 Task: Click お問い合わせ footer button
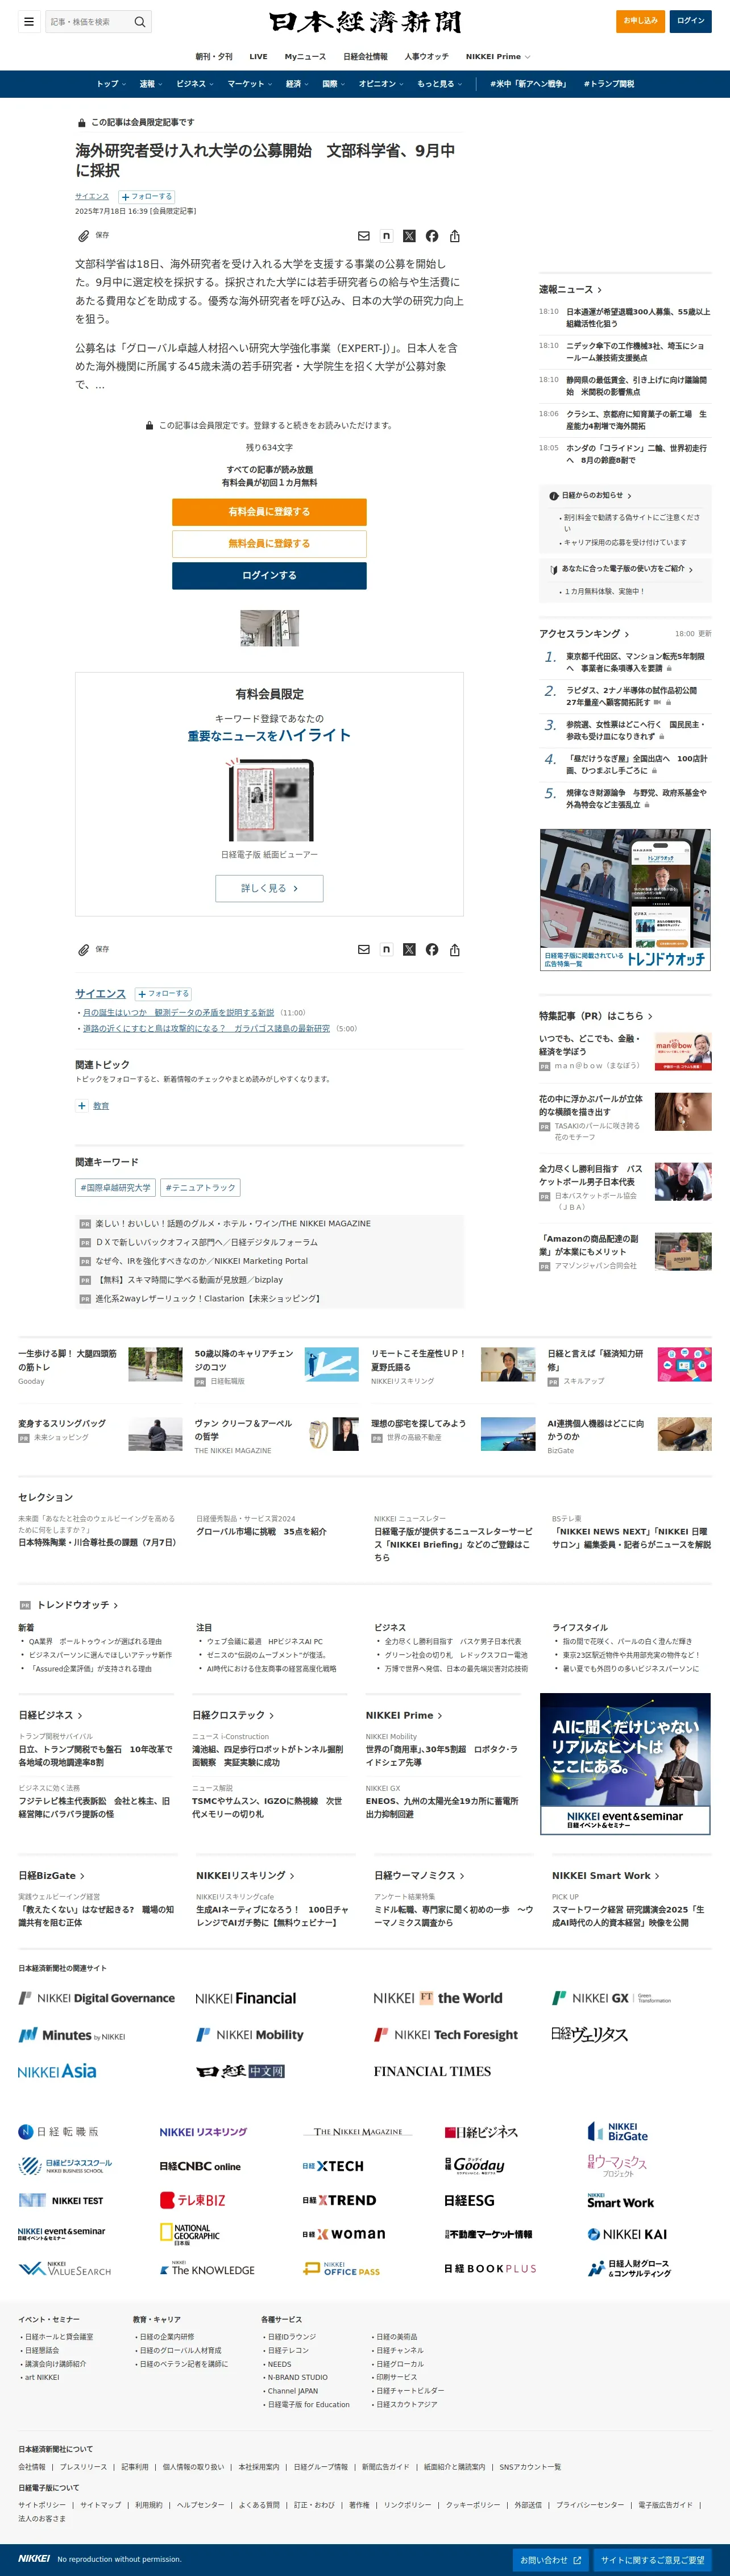pos(550,2560)
